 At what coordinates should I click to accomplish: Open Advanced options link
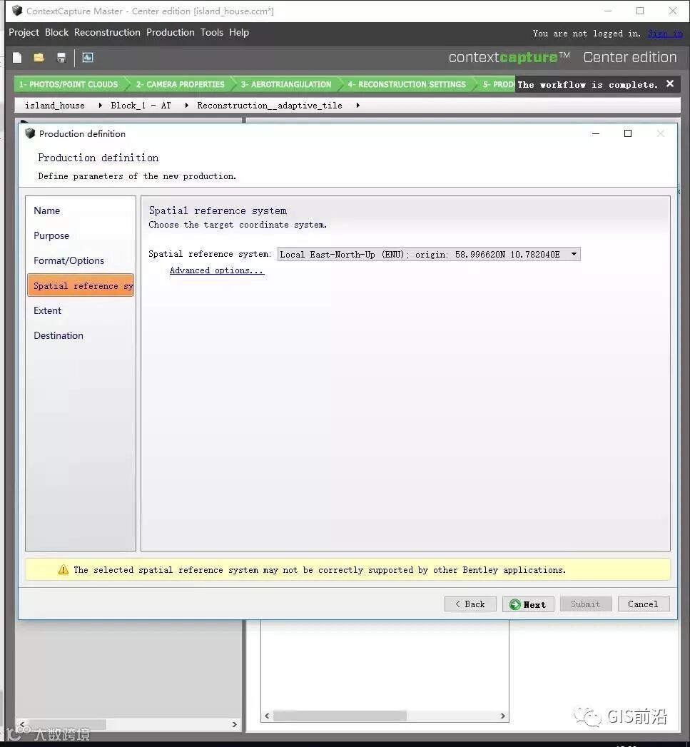point(217,270)
